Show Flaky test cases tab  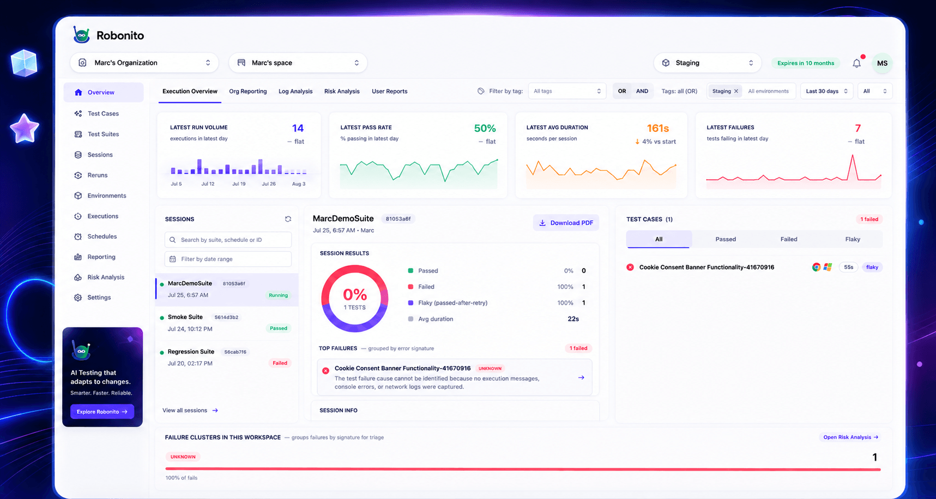pyautogui.click(x=853, y=239)
